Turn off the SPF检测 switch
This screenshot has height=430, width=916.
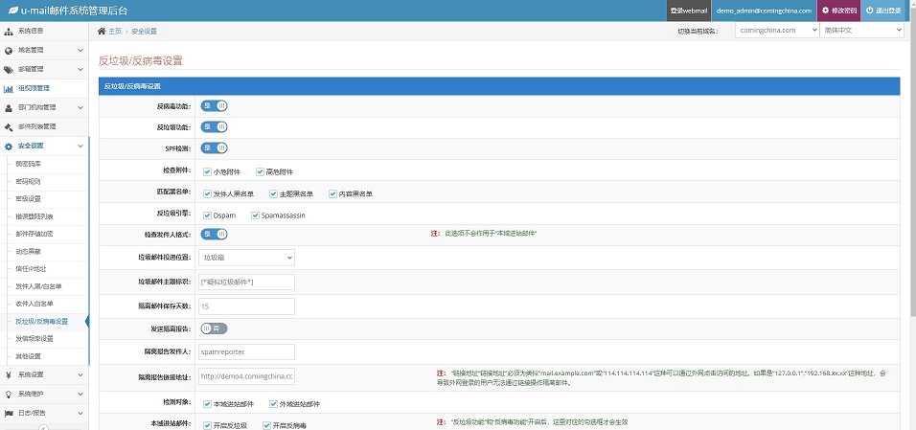point(214,147)
